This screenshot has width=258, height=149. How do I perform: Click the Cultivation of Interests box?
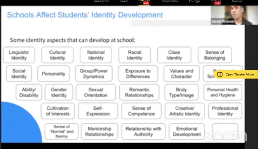pyautogui.click(x=58, y=111)
